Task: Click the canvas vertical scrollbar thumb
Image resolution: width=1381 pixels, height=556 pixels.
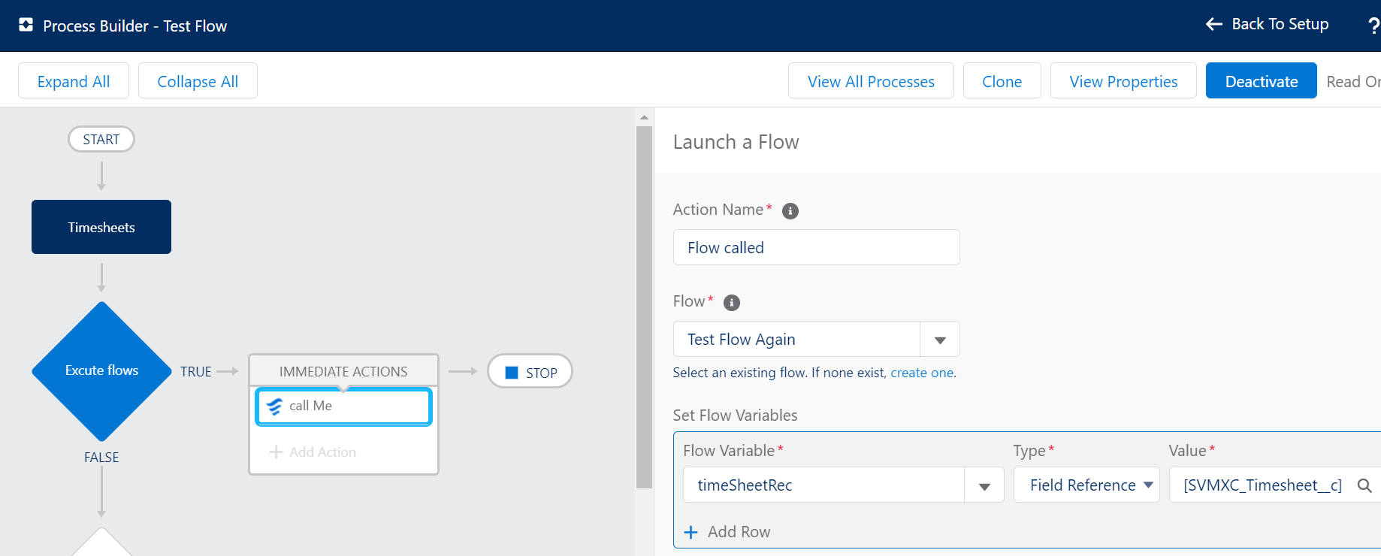Action: click(x=644, y=307)
